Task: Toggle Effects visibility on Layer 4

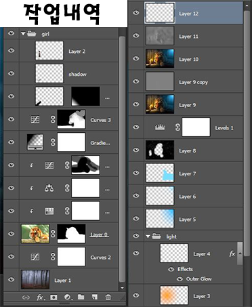Action: [171, 269]
